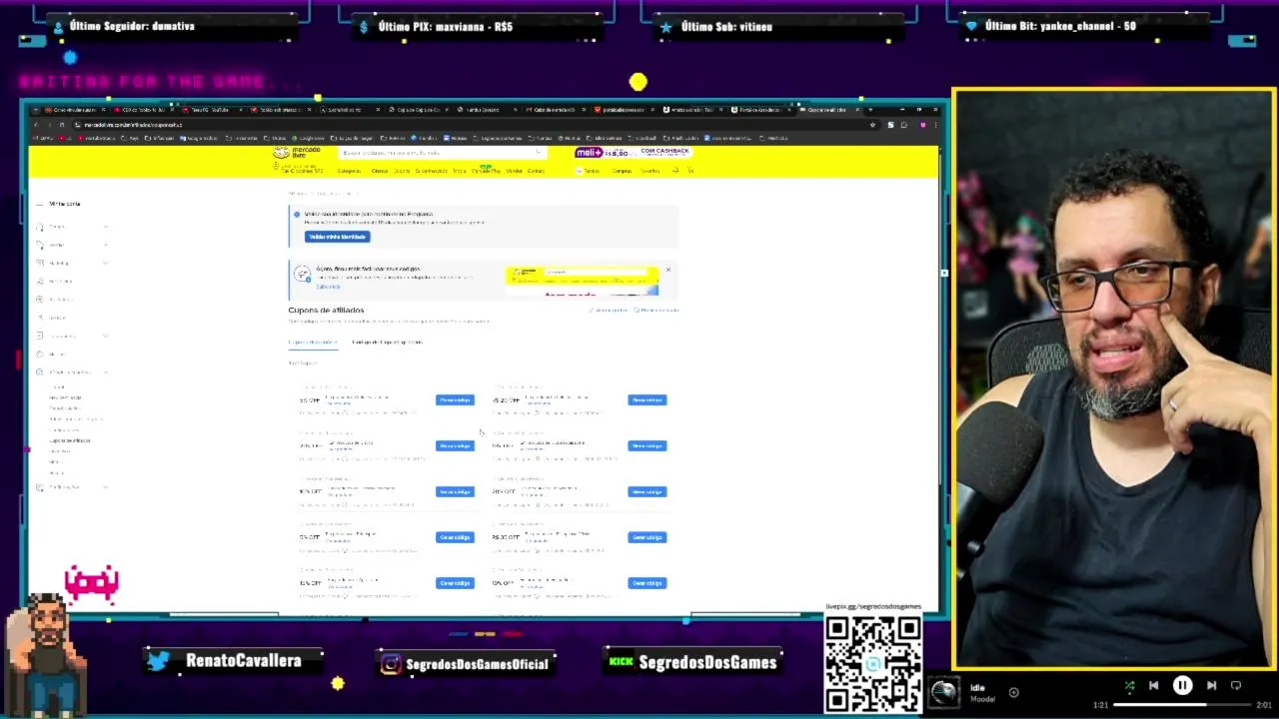Click Gerar código for R$ 20 OFF coupon

(646, 399)
